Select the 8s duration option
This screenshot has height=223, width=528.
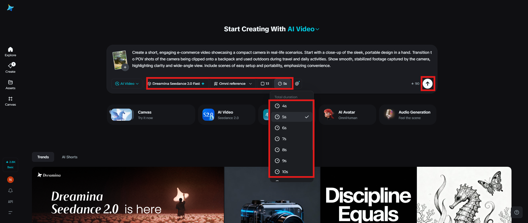291,150
